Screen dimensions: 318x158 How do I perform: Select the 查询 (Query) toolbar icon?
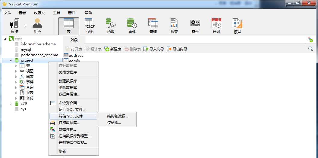point(153,26)
